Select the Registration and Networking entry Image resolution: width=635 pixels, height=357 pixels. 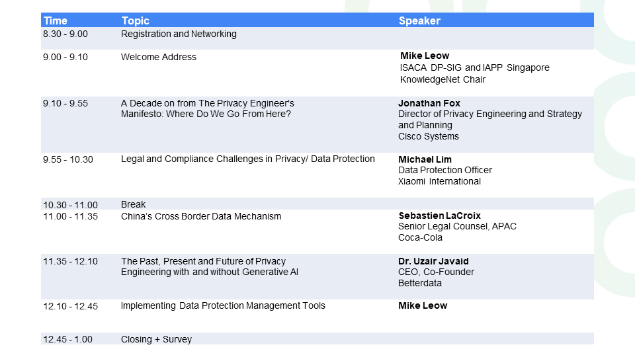coord(179,34)
